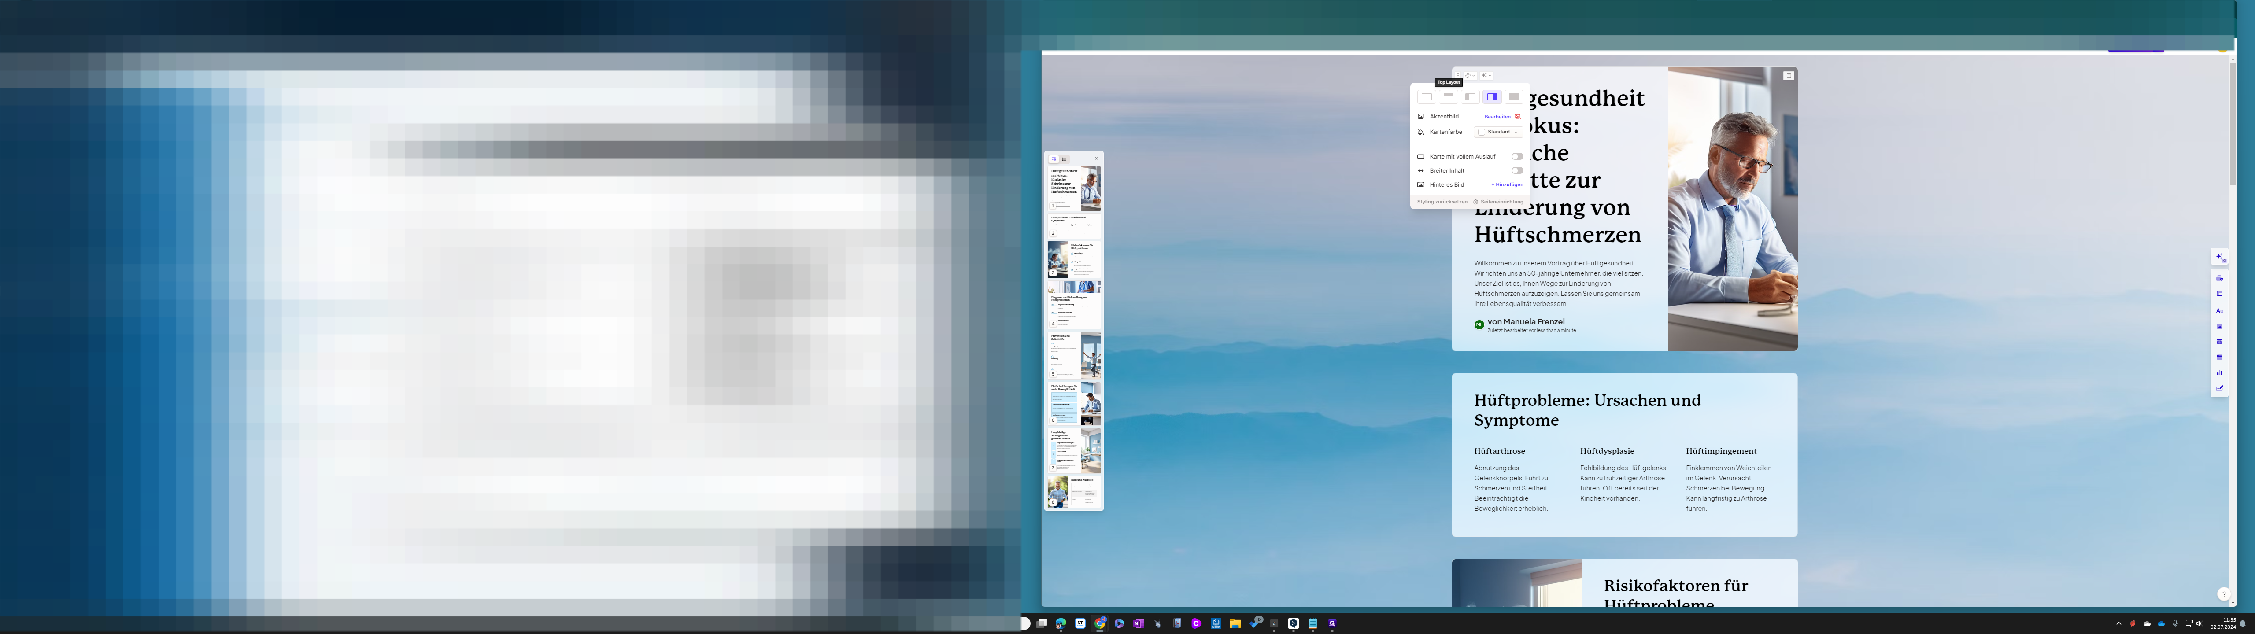This screenshot has width=2255, height=634.
Task: Remove the accent image with red icon
Action: click(1518, 117)
